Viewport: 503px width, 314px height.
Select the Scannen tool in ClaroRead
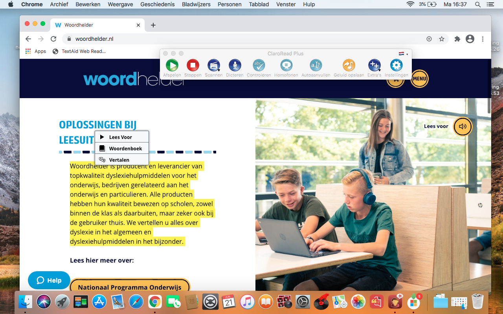coord(214,66)
